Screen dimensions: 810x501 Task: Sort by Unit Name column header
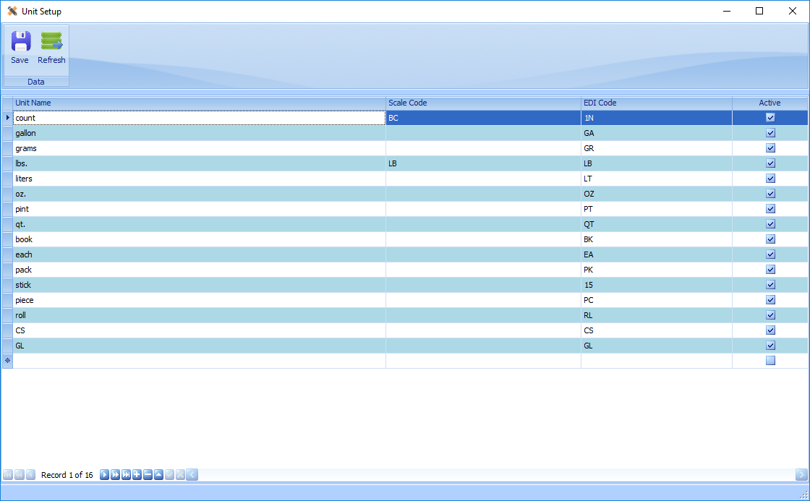[199, 103]
